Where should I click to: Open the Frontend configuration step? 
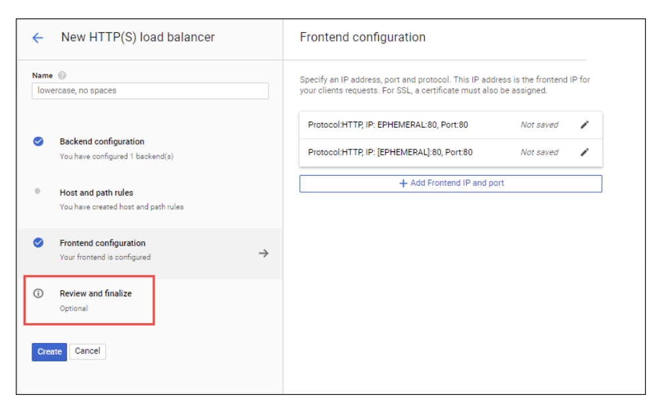click(x=103, y=244)
